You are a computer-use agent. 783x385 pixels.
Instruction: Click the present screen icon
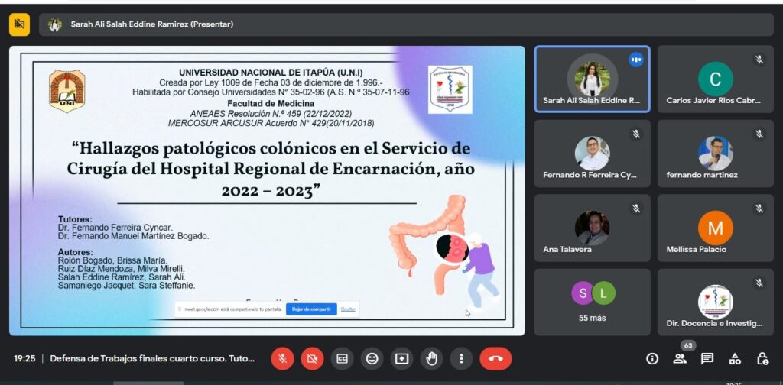401,358
